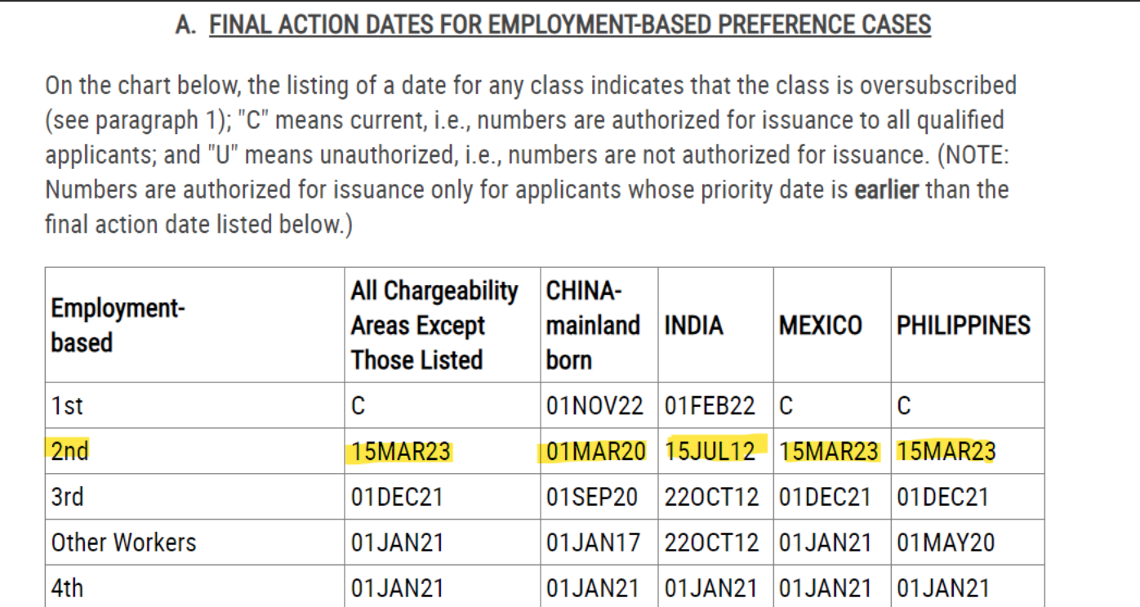Click the Employment-based header cell
Screen dimensions: 1140x607
(x=118, y=325)
